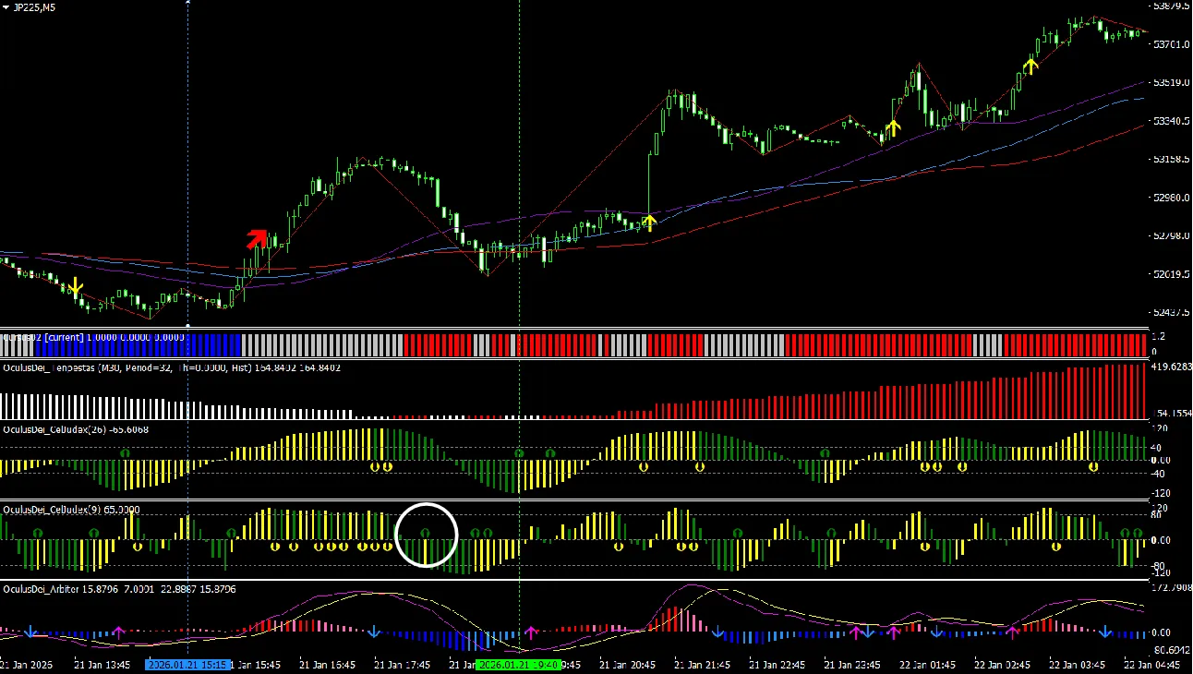
Task: Click the Arbiter blue down arrow above 21 Jan 21:45
Action: (717, 632)
